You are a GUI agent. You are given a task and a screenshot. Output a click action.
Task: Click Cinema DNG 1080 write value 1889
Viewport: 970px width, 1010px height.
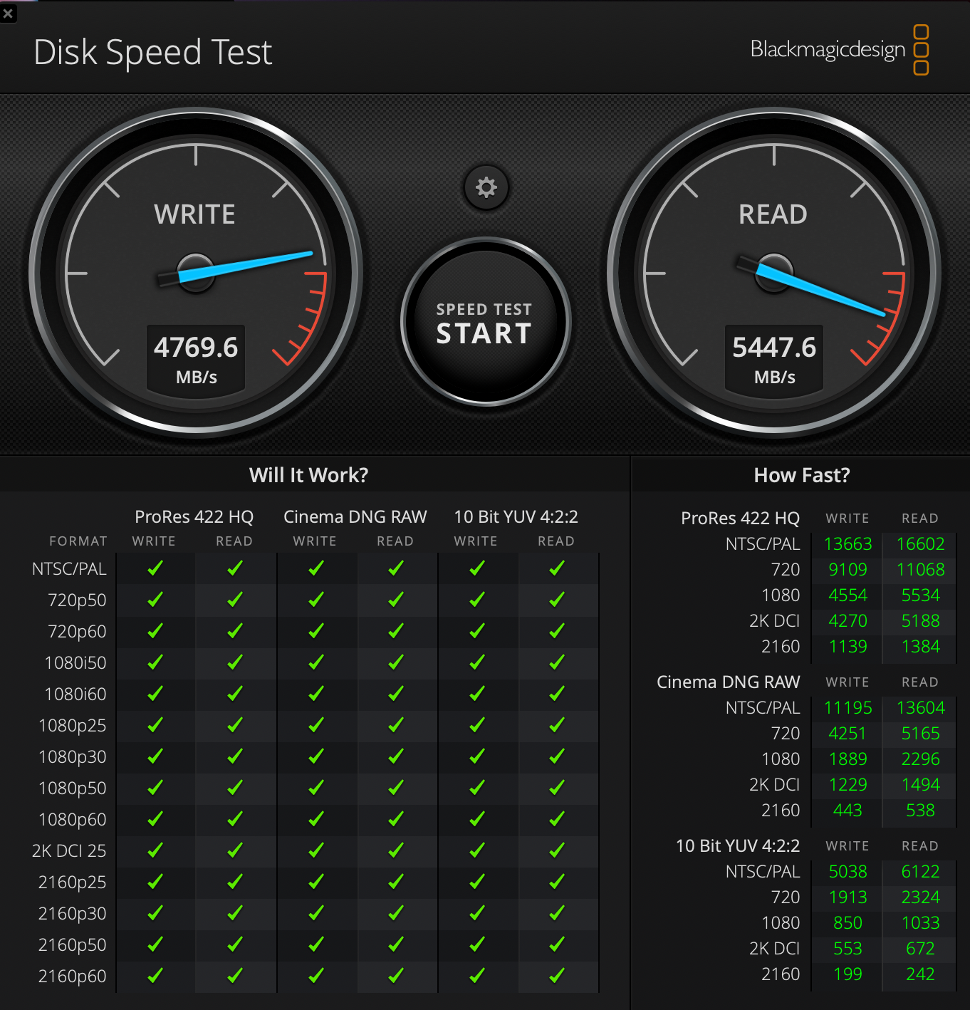tap(848, 759)
